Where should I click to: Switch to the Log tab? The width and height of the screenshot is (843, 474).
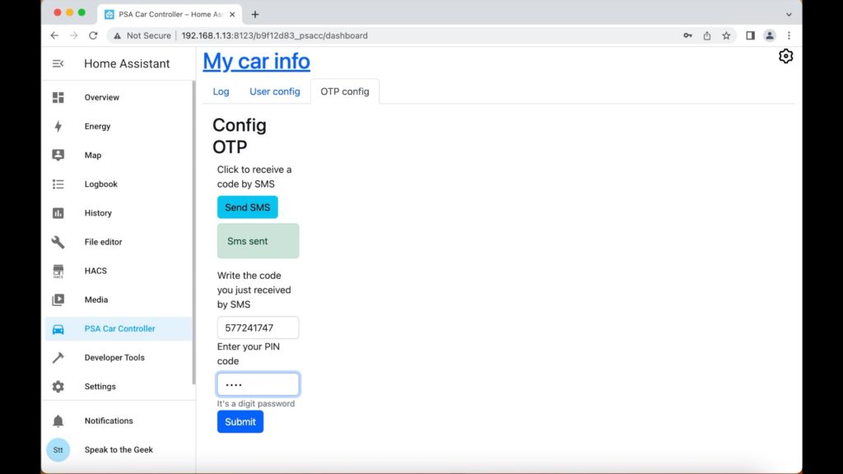click(221, 91)
